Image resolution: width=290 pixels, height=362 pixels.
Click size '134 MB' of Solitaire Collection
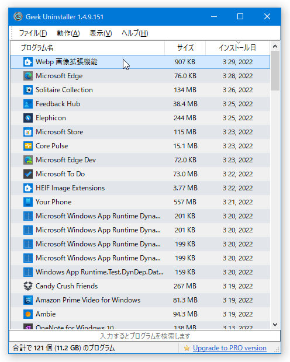point(185,90)
